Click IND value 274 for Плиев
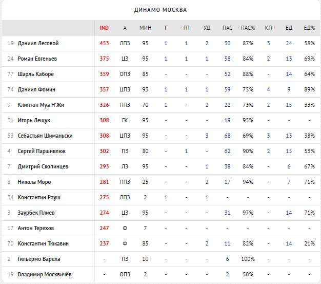Screen dimensions: 321x284 click(x=104, y=213)
